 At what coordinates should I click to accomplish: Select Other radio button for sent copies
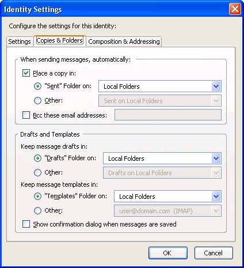click(37, 100)
